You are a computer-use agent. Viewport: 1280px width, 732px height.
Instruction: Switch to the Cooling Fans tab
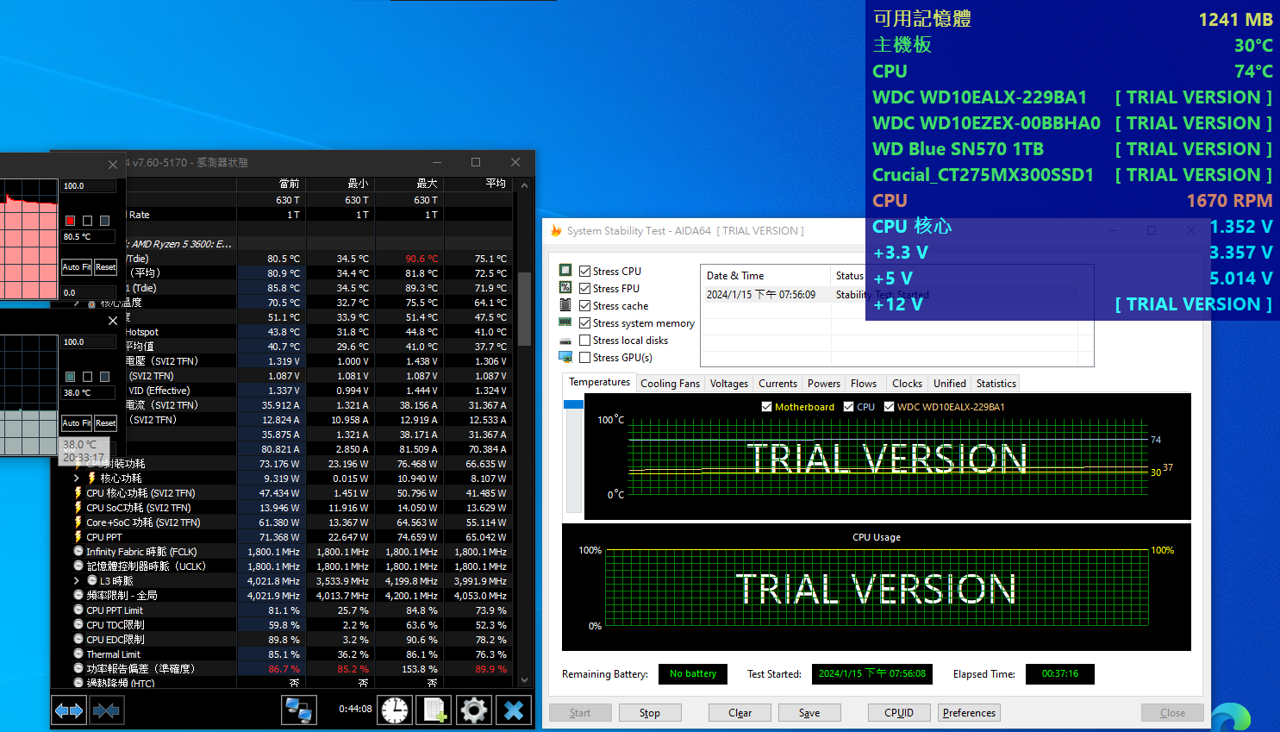pyautogui.click(x=670, y=384)
